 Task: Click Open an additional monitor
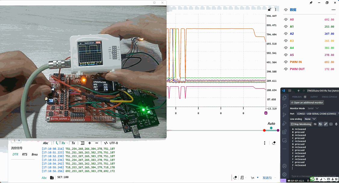[307, 103]
